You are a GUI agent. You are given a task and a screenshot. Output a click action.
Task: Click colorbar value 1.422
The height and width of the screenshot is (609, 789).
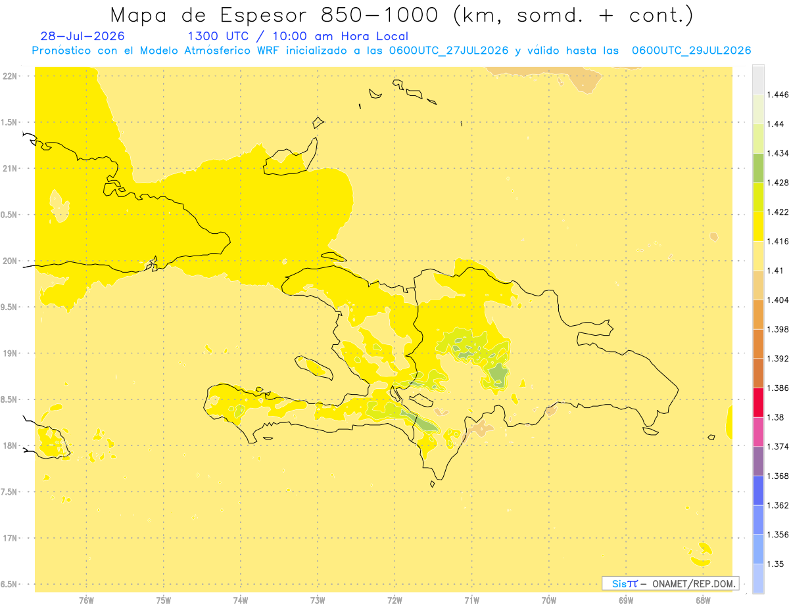tap(778, 212)
